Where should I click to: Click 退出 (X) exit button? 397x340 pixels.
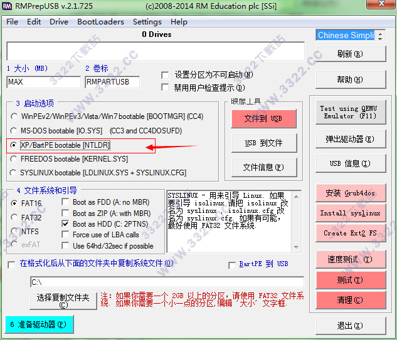[351, 326]
